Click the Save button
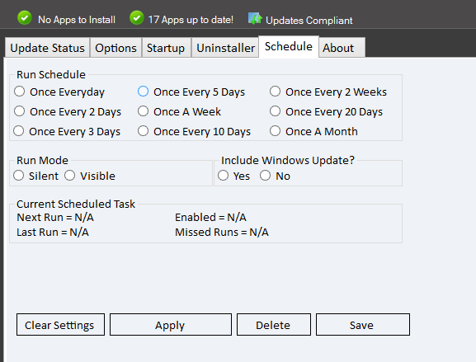The width and height of the screenshot is (476, 362). point(363,325)
